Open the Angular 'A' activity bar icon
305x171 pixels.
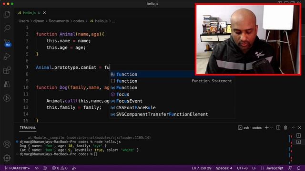7,84
